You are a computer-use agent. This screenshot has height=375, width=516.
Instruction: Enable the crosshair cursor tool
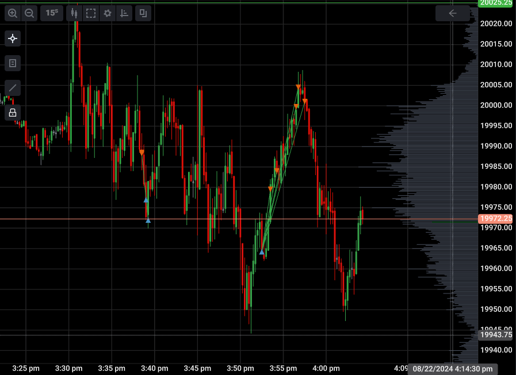point(13,38)
